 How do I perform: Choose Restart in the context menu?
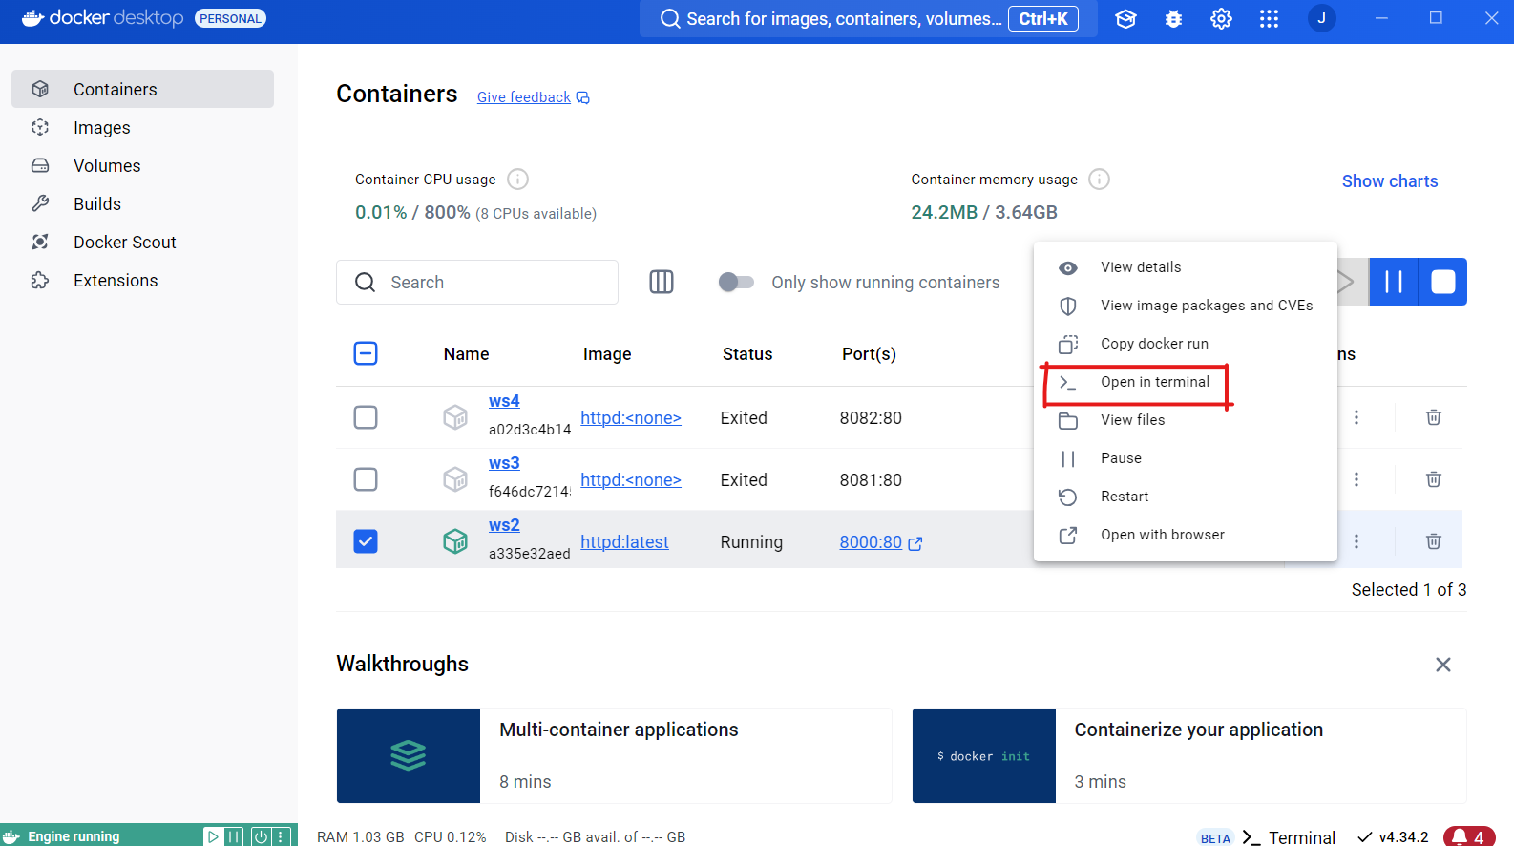tap(1185, 497)
